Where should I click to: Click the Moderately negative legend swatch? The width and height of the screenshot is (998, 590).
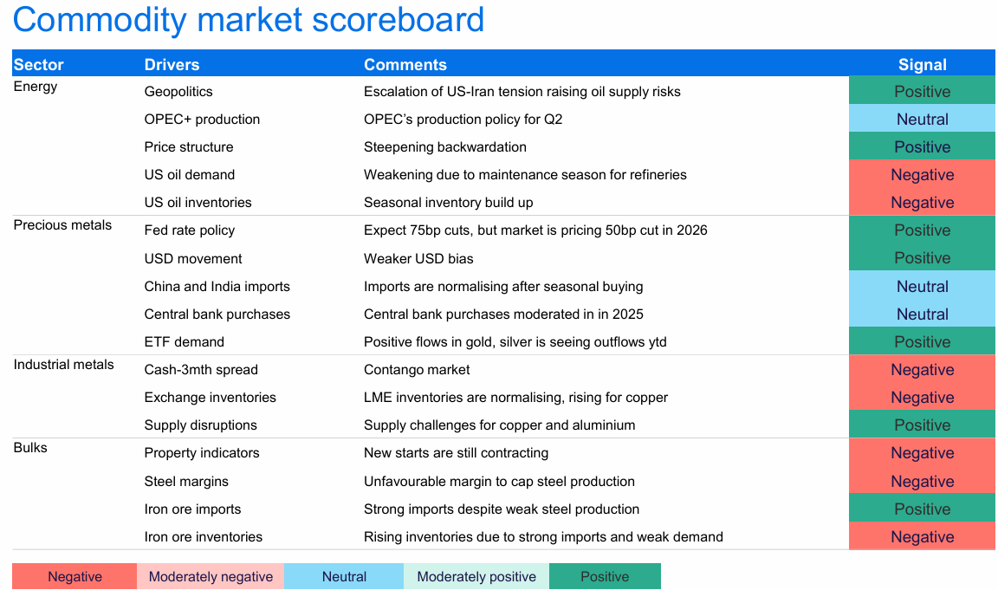click(211, 577)
